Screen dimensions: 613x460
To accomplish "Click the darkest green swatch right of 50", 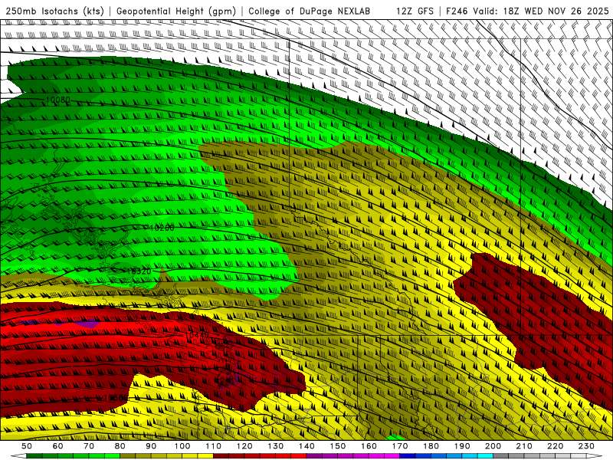I will pos(34,456).
